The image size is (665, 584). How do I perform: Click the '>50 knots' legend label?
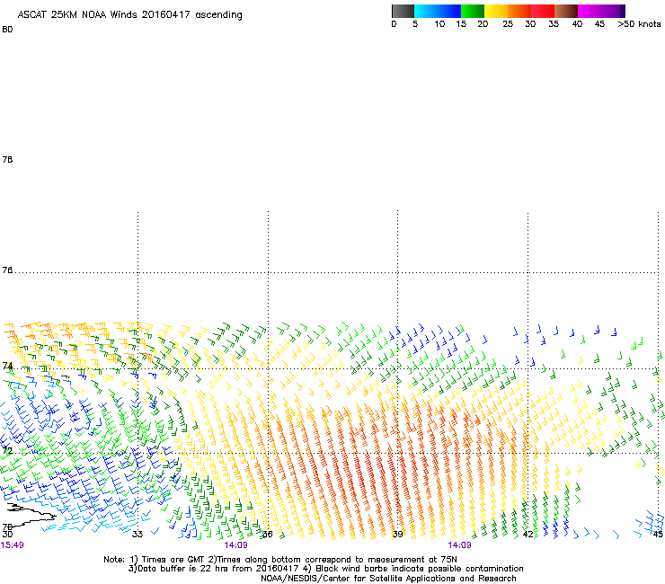[x=639, y=24]
